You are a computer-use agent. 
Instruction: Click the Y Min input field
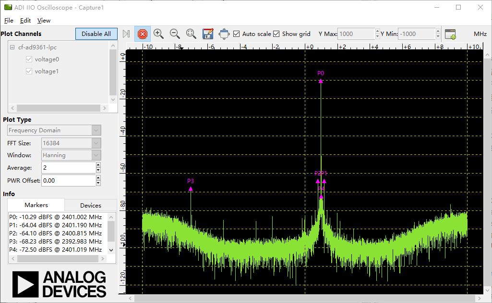point(417,34)
